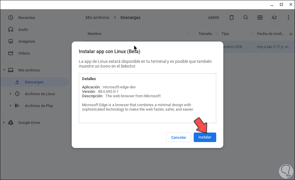Maximize the Files window
This screenshot has width=295, height=180.
pyautogui.click(x=281, y=4)
